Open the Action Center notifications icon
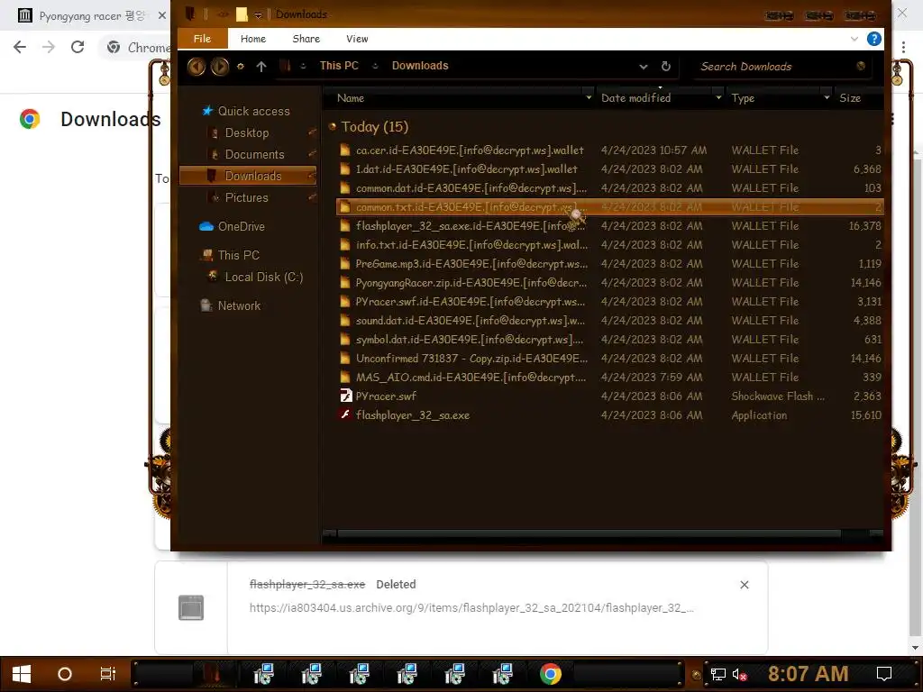 (883, 674)
